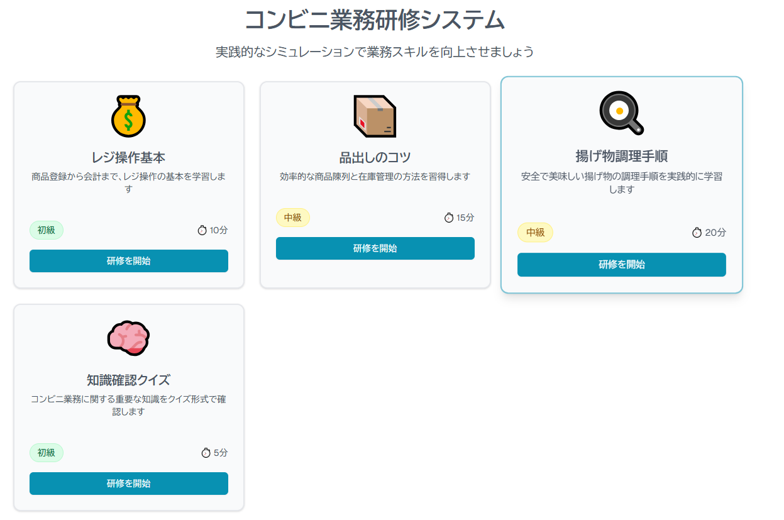Screen dimensions: 784x520
Task: Click the stopwatch icon beside 20分
Action: coord(697,233)
